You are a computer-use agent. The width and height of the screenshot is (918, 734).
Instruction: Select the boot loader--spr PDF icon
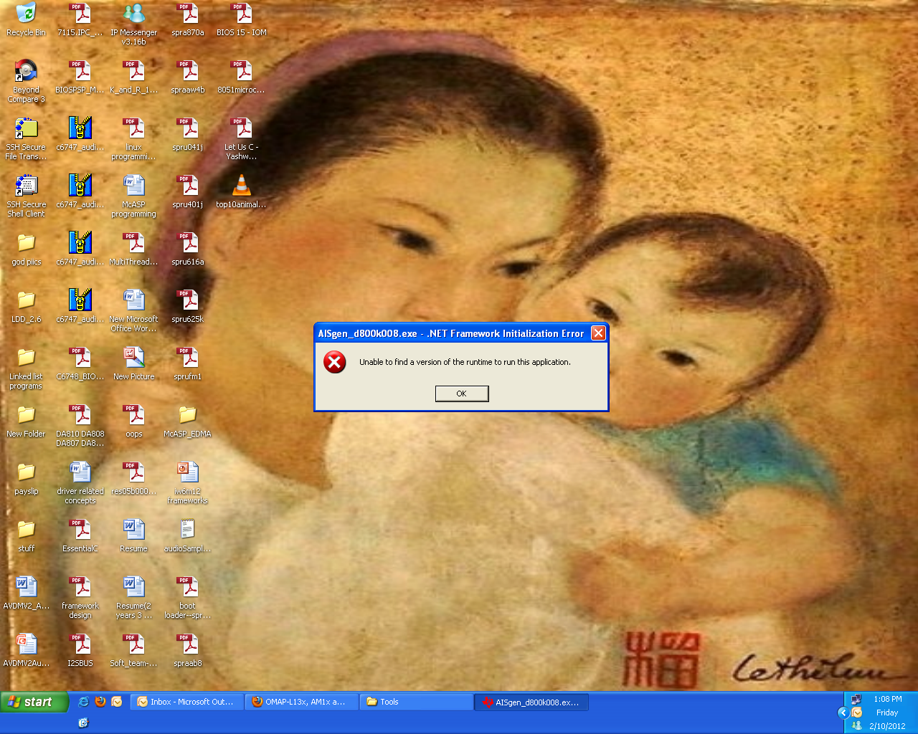click(188, 597)
